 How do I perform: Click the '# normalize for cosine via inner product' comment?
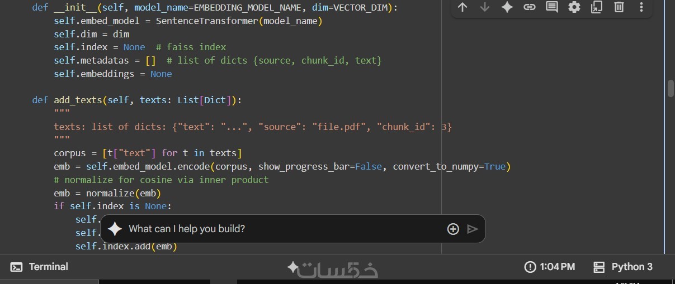pyautogui.click(x=161, y=180)
